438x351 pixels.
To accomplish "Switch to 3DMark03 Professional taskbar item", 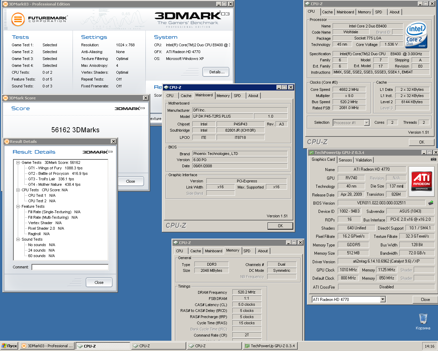I will click(47, 346).
